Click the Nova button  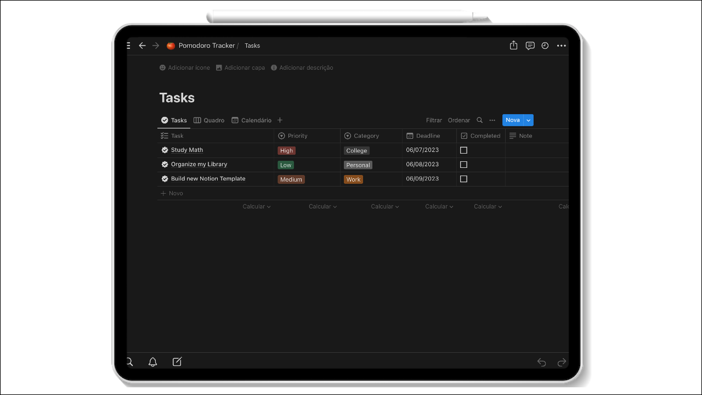coord(513,120)
